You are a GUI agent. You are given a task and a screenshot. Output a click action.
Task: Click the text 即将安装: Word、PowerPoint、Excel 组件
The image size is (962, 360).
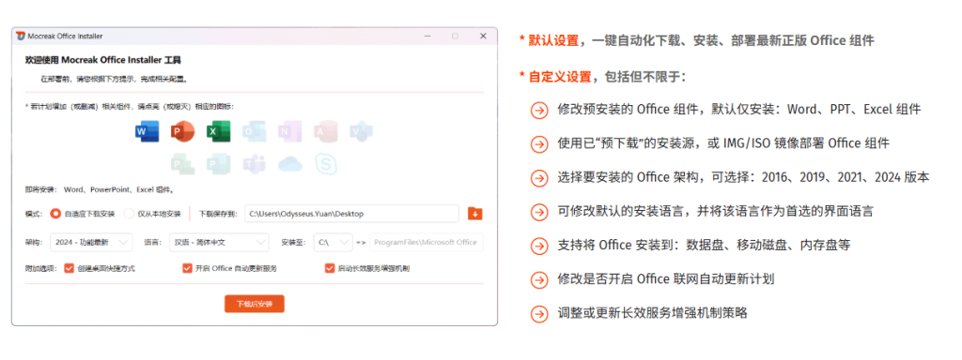tap(100, 189)
